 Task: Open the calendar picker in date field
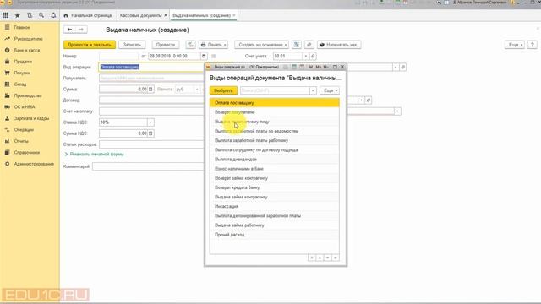(x=204, y=56)
